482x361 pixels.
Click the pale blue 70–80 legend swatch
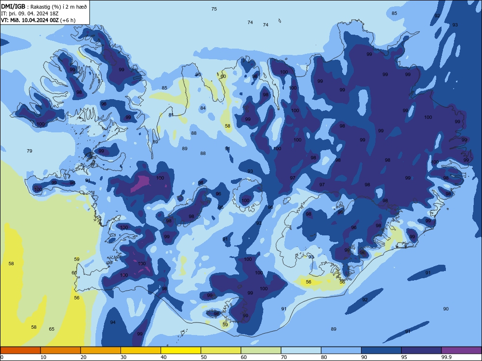point(301,350)
